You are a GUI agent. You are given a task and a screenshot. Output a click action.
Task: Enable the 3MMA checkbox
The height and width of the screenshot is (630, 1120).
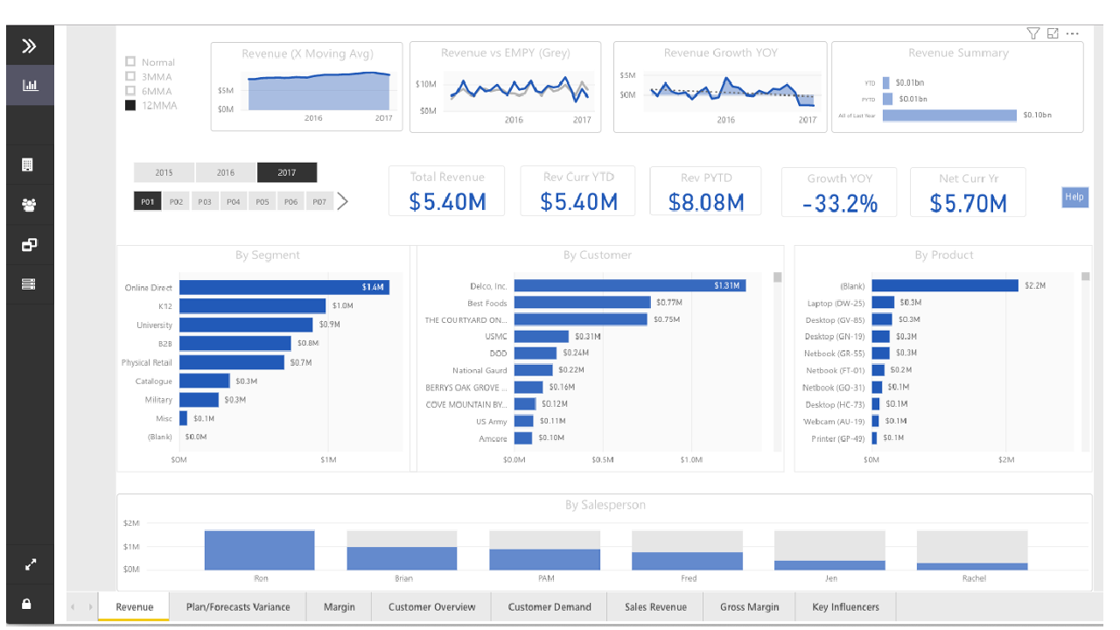coord(130,76)
